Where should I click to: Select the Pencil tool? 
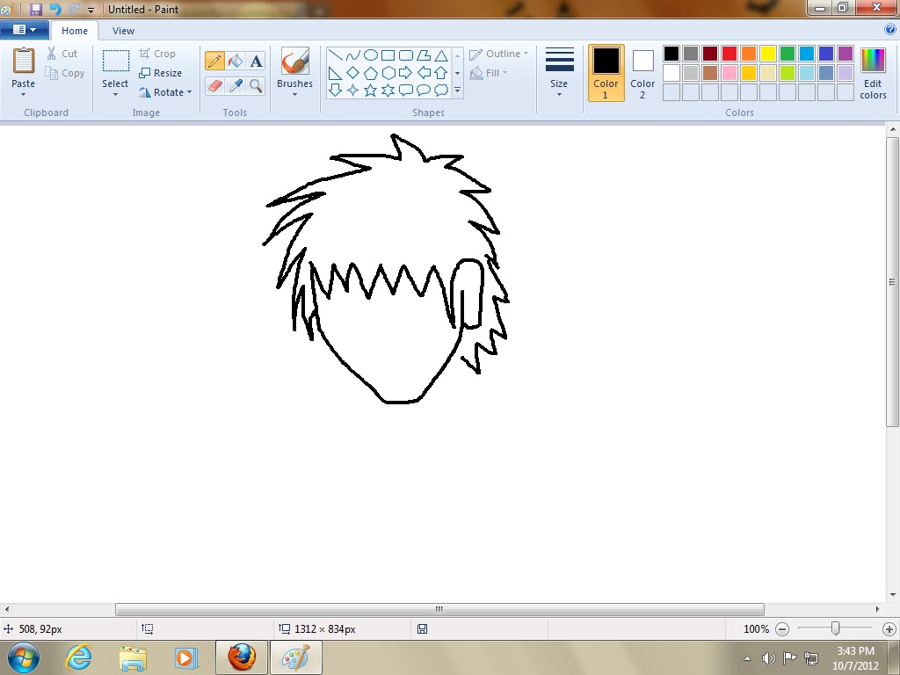(215, 61)
